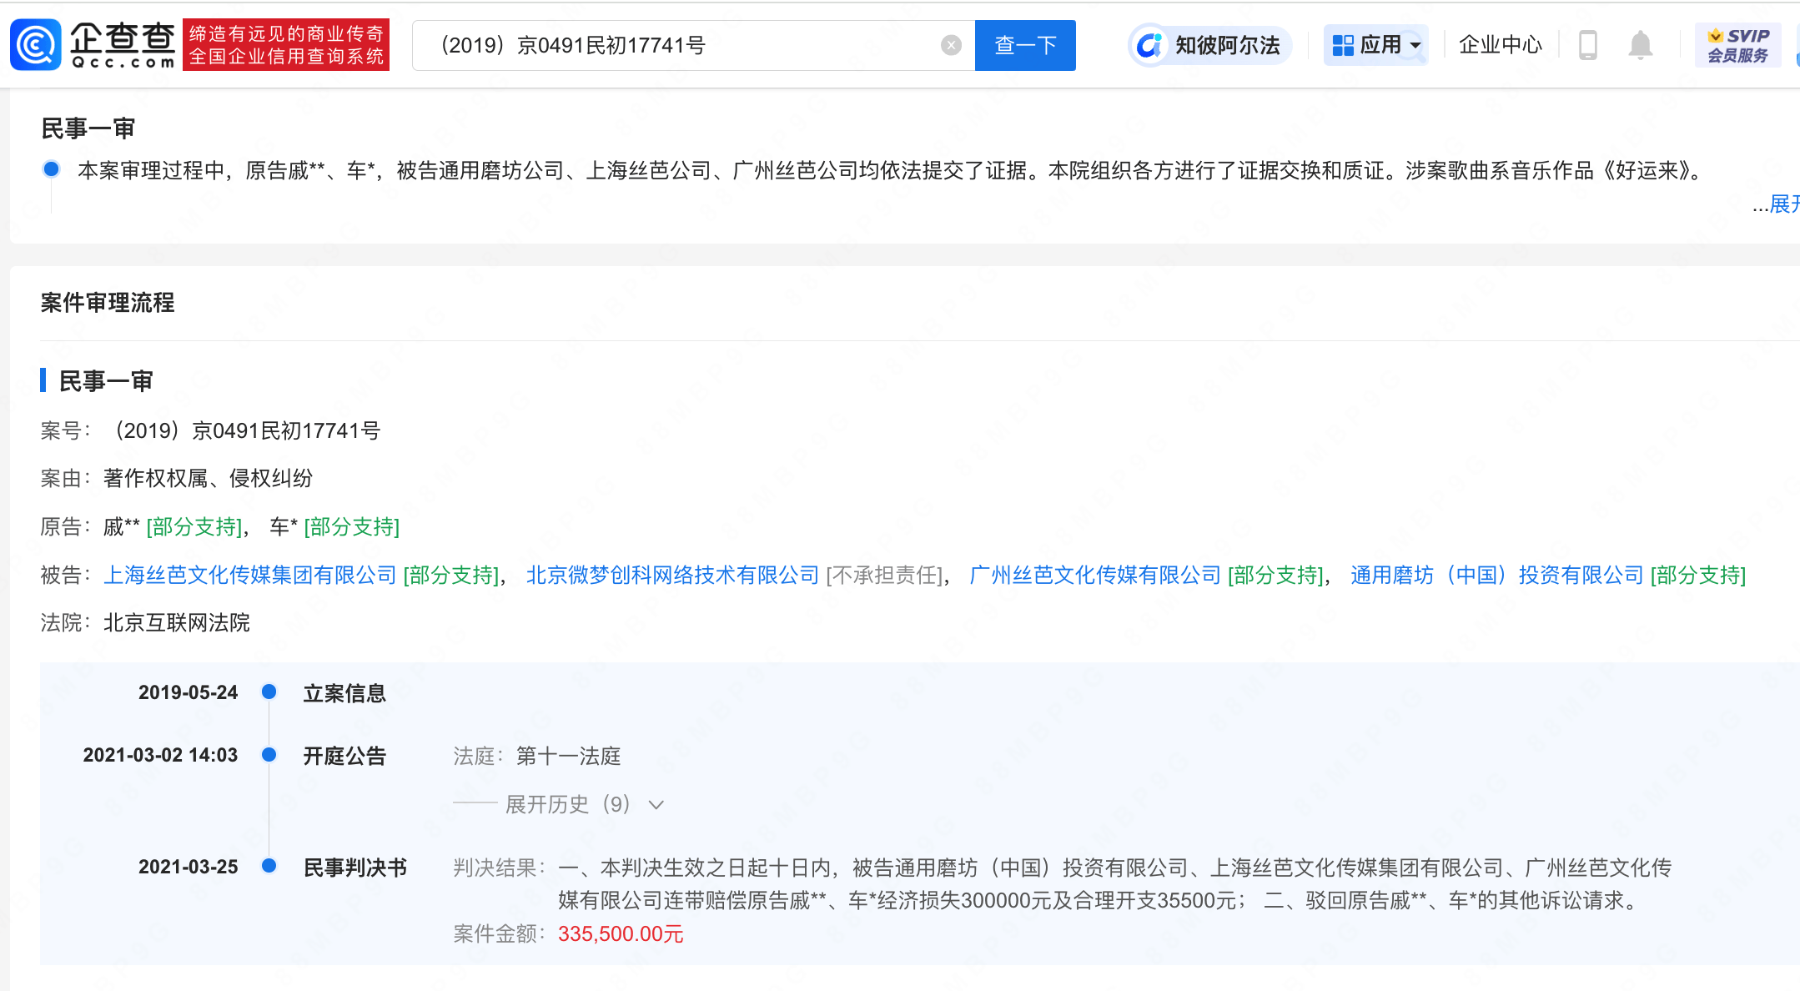Image resolution: width=1800 pixels, height=991 pixels.
Task: Select the 2021-03-25 民事判决书 timeline marker
Action: coord(269,866)
